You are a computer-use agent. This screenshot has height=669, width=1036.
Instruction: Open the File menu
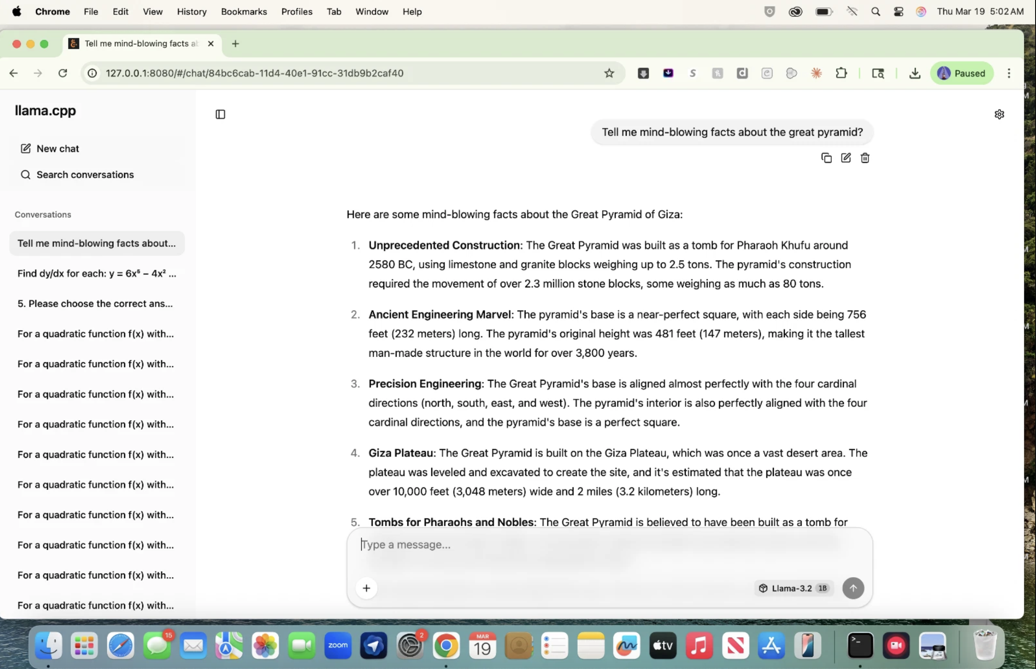[91, 12]
